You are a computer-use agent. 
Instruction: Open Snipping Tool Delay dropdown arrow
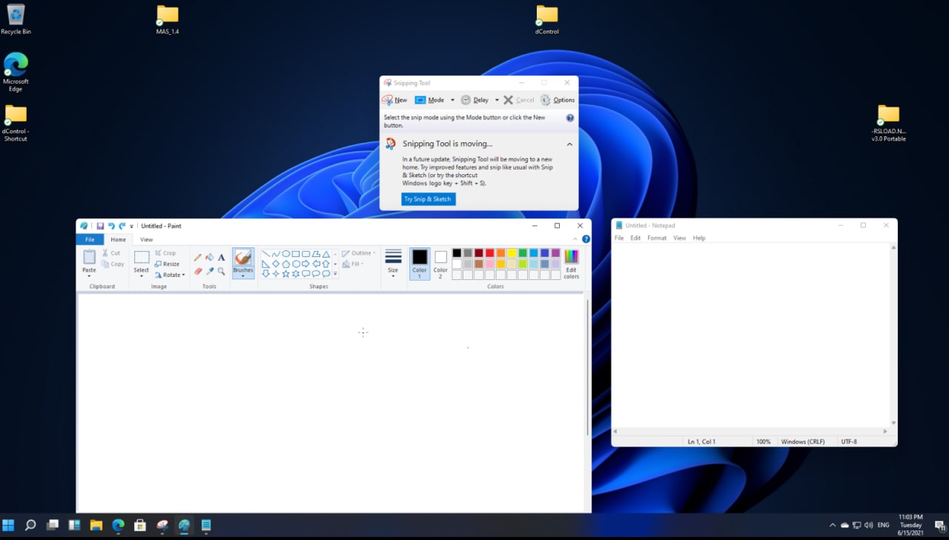[497, 100]
